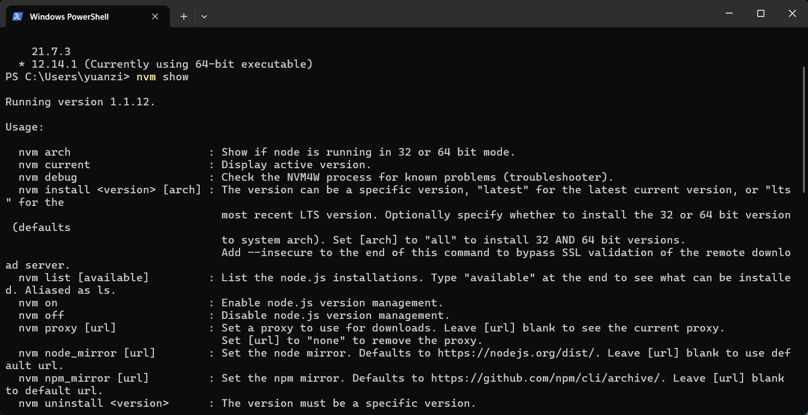The image size is (808, 415).
Task: Maximize the terminal window
Action: (761, 13)
